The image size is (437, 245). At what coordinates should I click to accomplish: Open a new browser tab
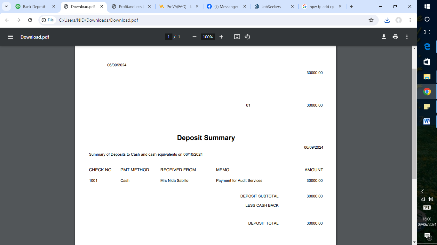(352, 6)
